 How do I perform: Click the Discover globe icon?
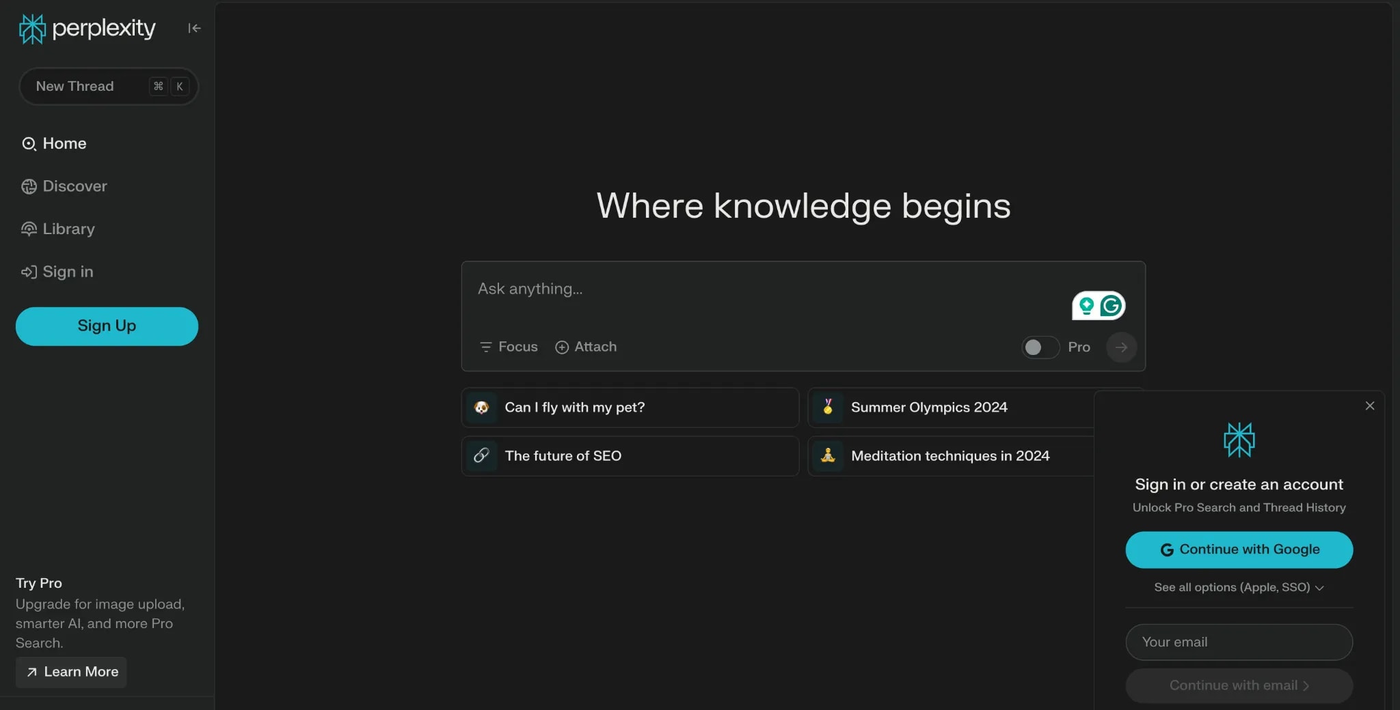29,186
